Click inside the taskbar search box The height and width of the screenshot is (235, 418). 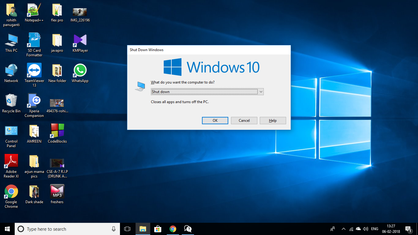click(61, 229)
